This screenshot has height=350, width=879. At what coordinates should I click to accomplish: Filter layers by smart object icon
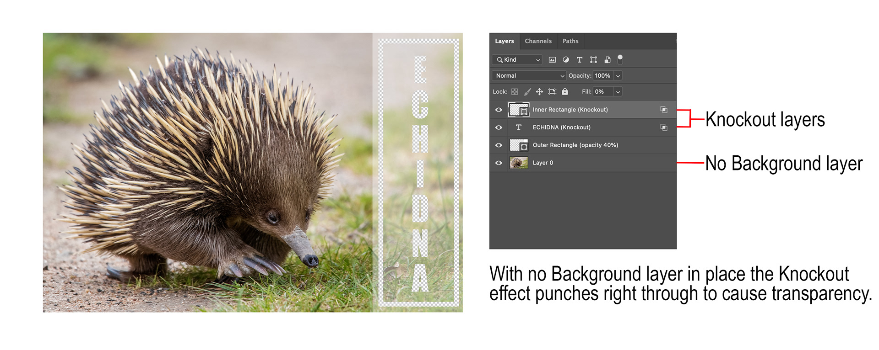point(607,60)
